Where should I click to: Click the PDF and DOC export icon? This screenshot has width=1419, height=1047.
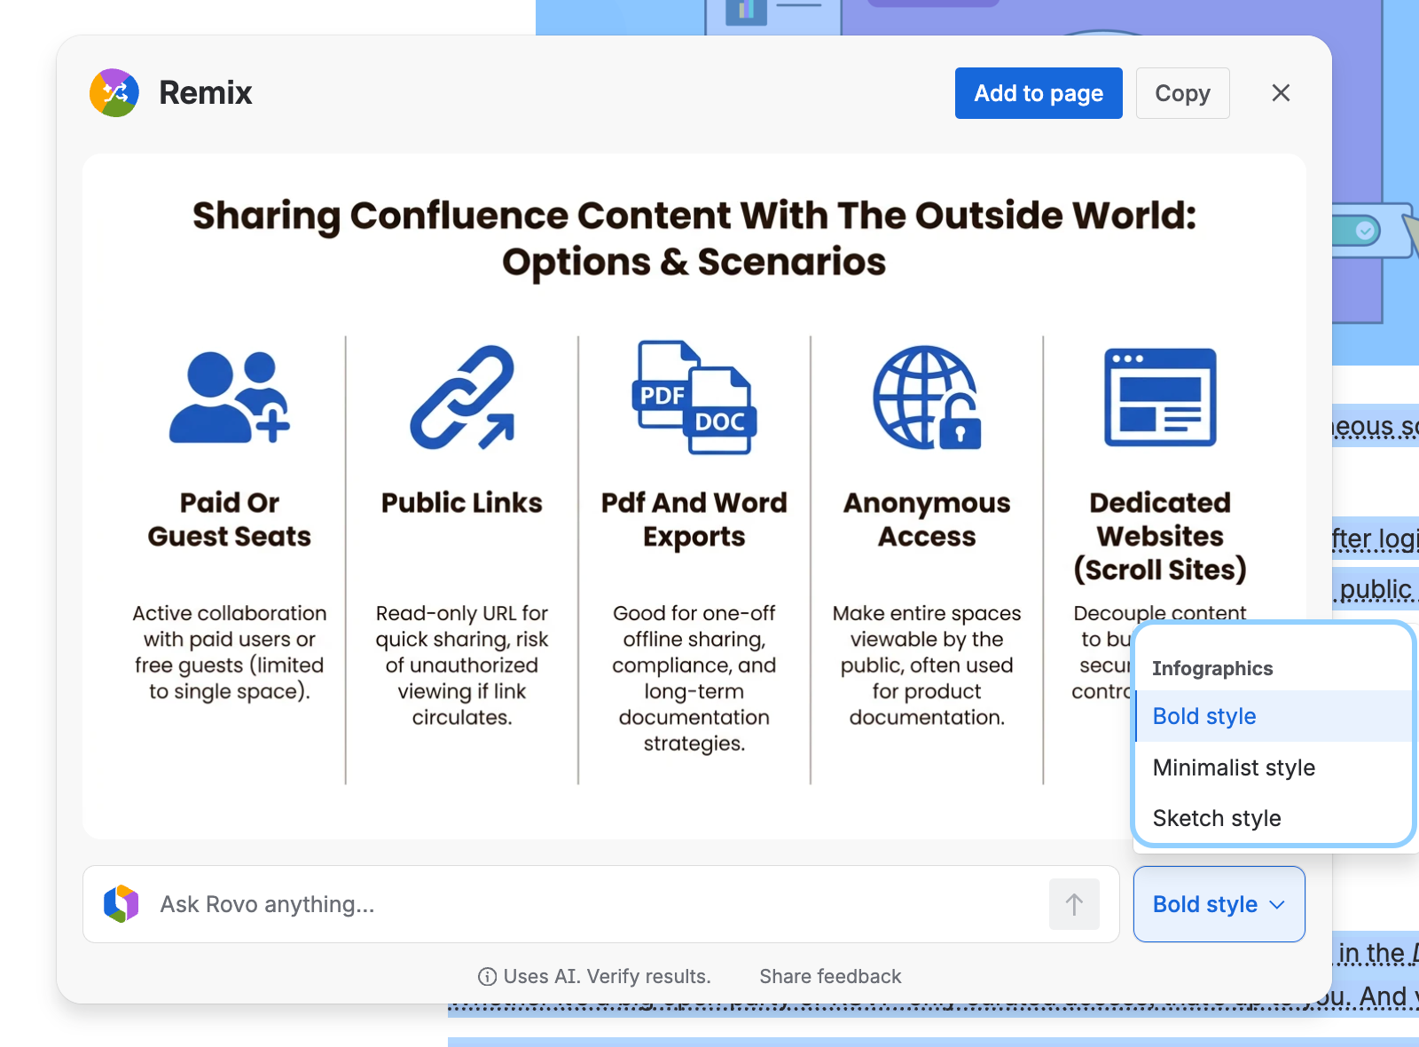point(694,397)
